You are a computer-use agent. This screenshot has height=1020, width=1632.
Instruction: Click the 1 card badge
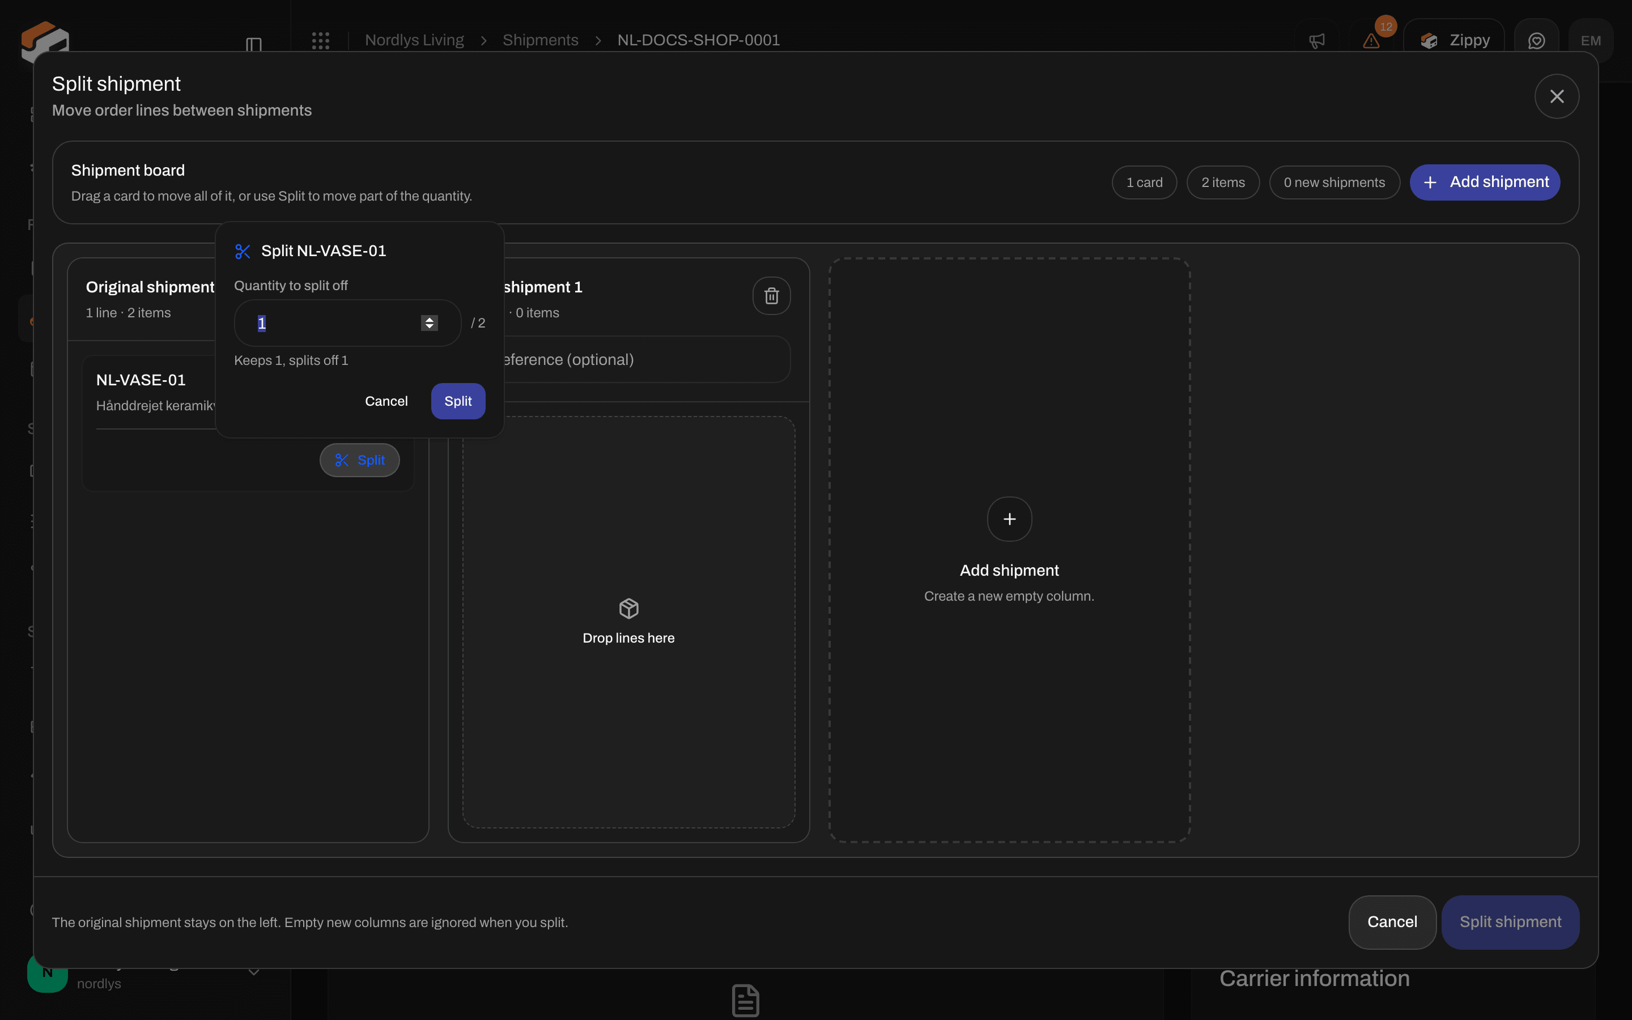tap(1145, 182)
